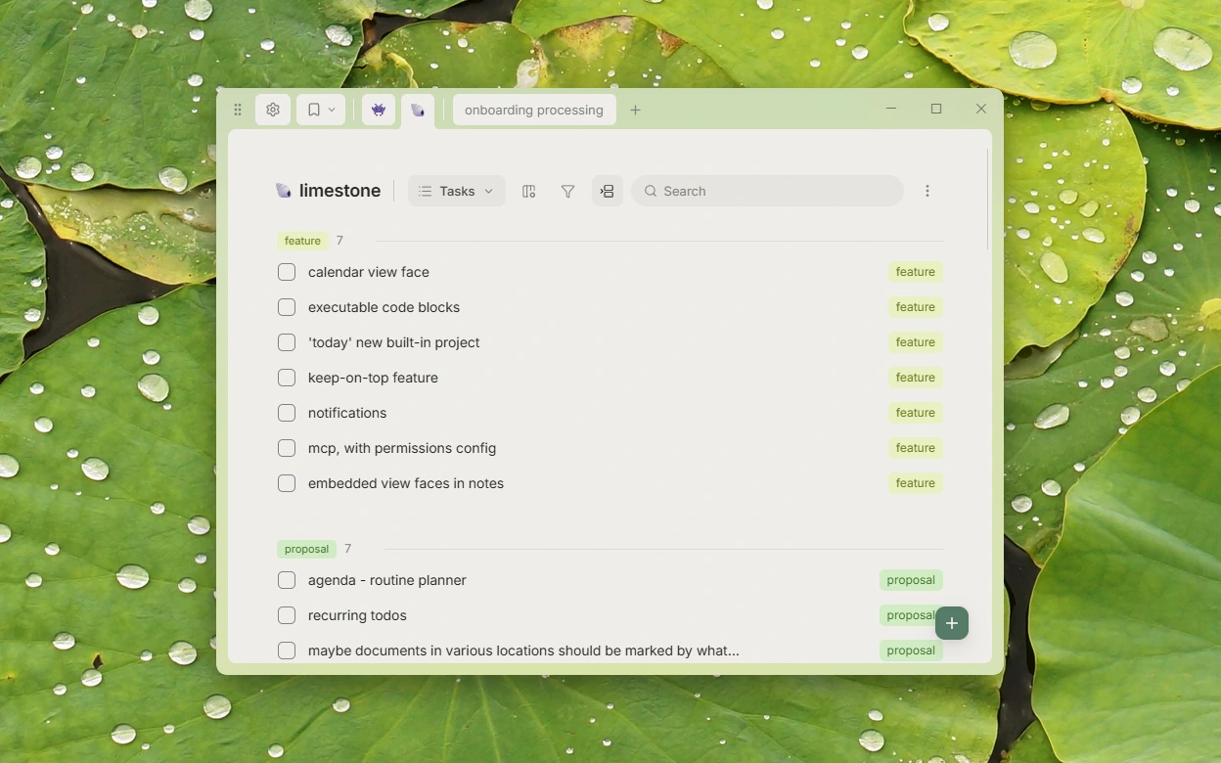Collapse the proposal group header tag
This screenshot has height=763, width=1221.
click(x=306, y=549)
